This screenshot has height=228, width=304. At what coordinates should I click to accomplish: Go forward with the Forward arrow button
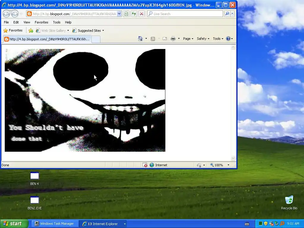click(15, 14)
